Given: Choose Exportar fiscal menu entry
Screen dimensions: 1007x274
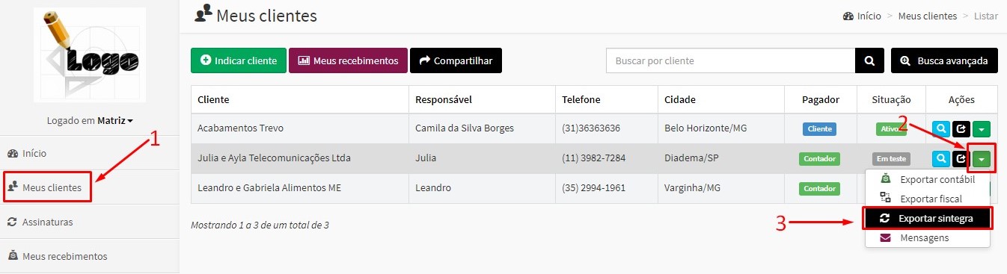Looking at the screenshot, I should click(928, 199).
